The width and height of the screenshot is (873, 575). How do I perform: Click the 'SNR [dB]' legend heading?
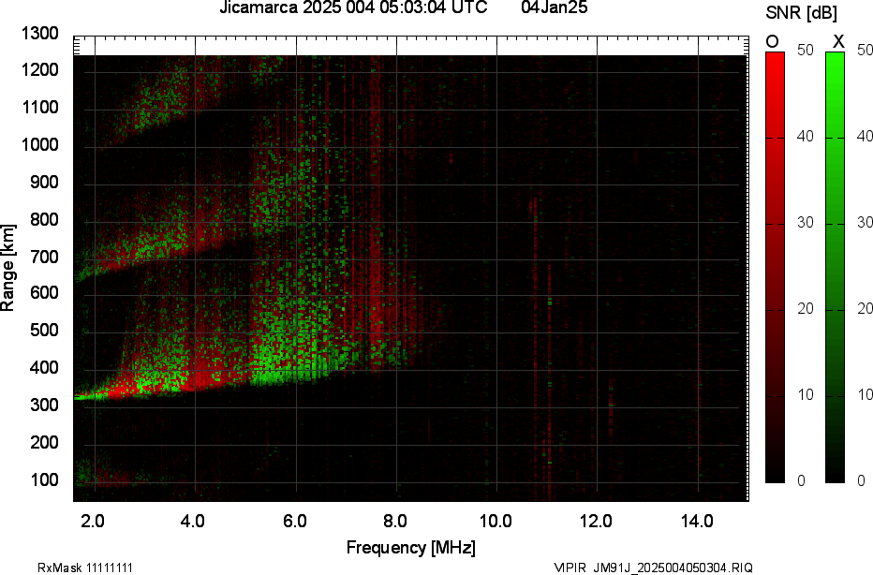pyautogui.click(x=801, y=13)
